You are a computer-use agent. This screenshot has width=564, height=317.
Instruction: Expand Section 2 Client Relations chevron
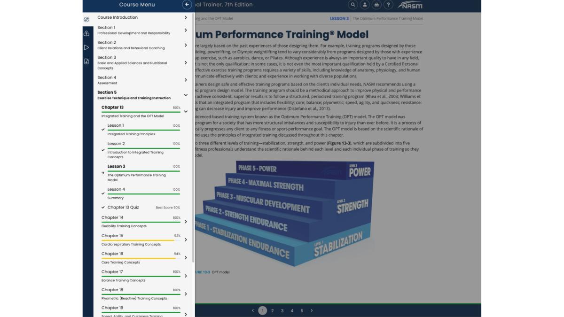pos(186,45)
